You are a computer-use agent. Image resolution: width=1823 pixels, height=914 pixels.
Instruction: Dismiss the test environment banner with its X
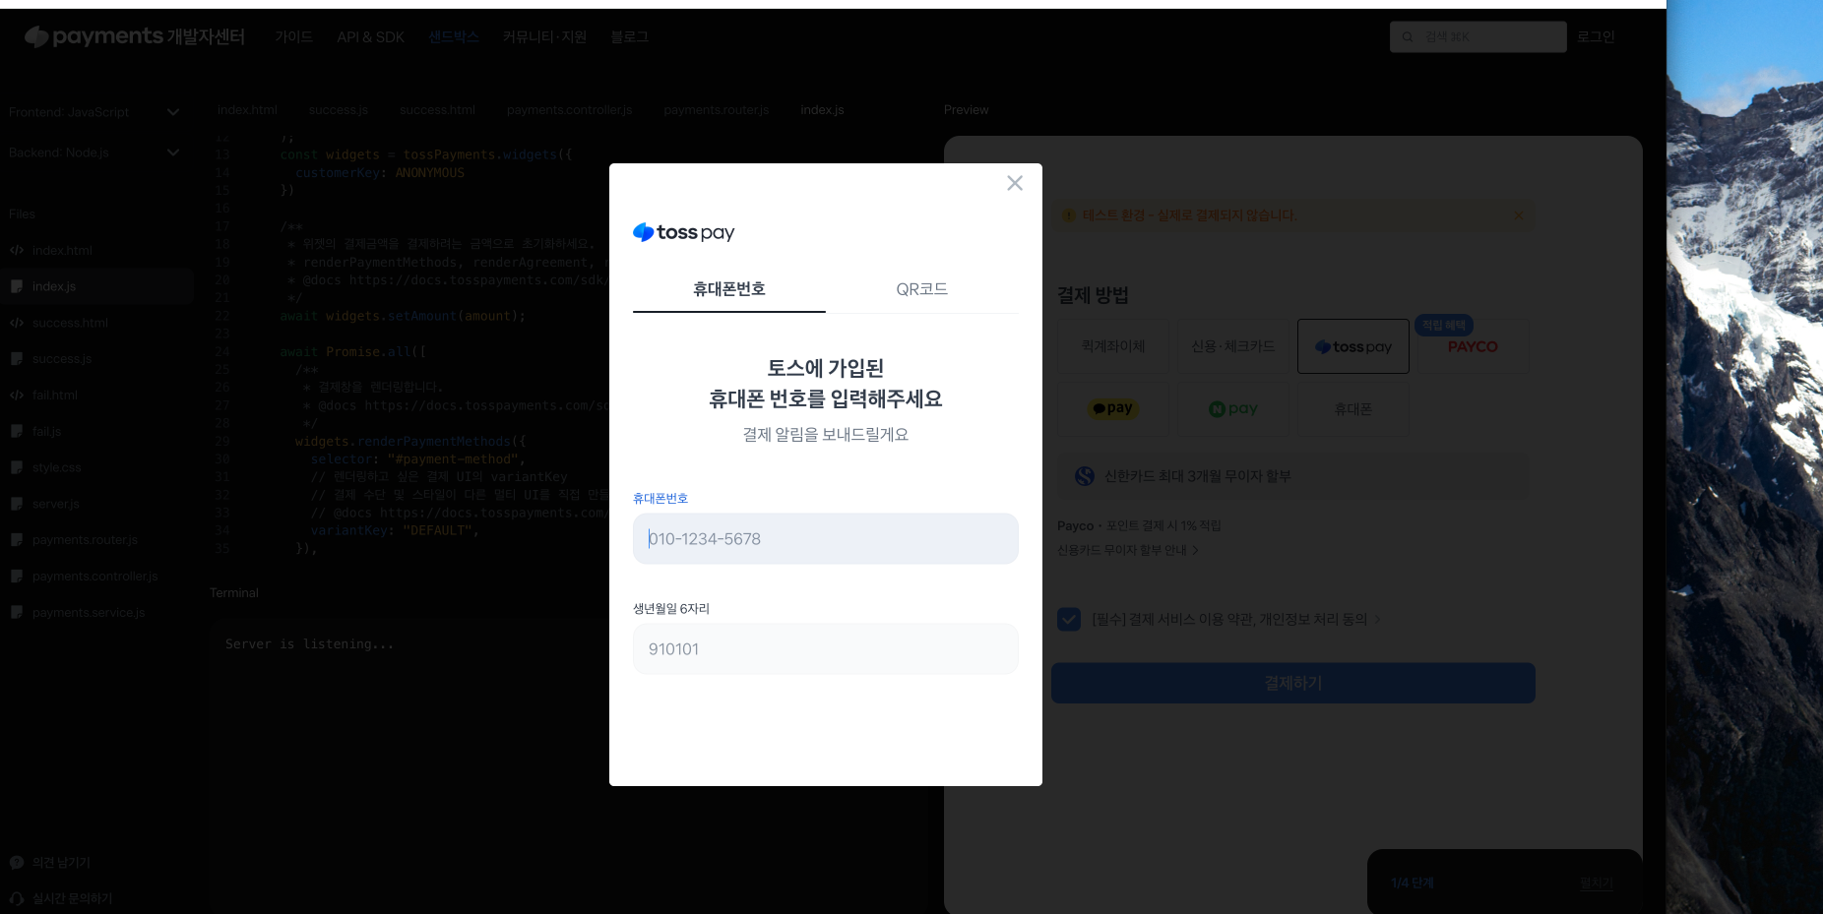1519,215
